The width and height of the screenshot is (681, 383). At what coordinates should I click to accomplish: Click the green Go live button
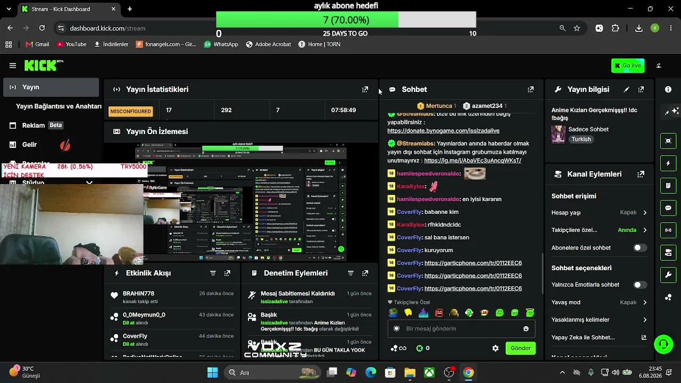(628, 65)
